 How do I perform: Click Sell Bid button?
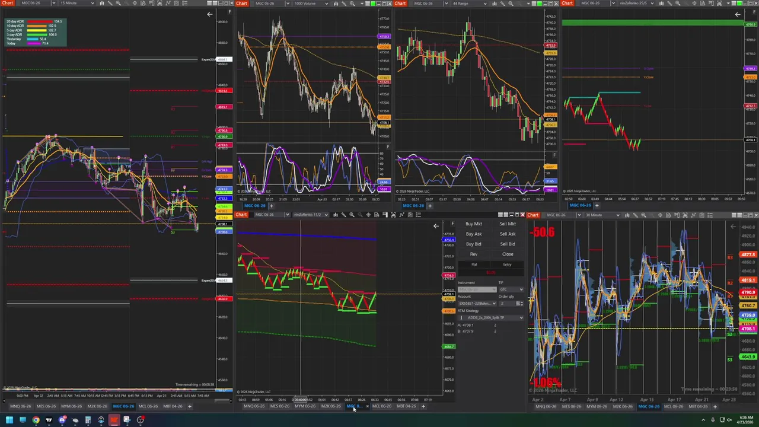[508, 244]
